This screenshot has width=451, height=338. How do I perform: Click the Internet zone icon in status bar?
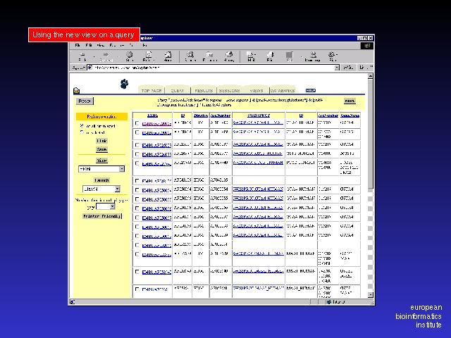tap(329, 302)
